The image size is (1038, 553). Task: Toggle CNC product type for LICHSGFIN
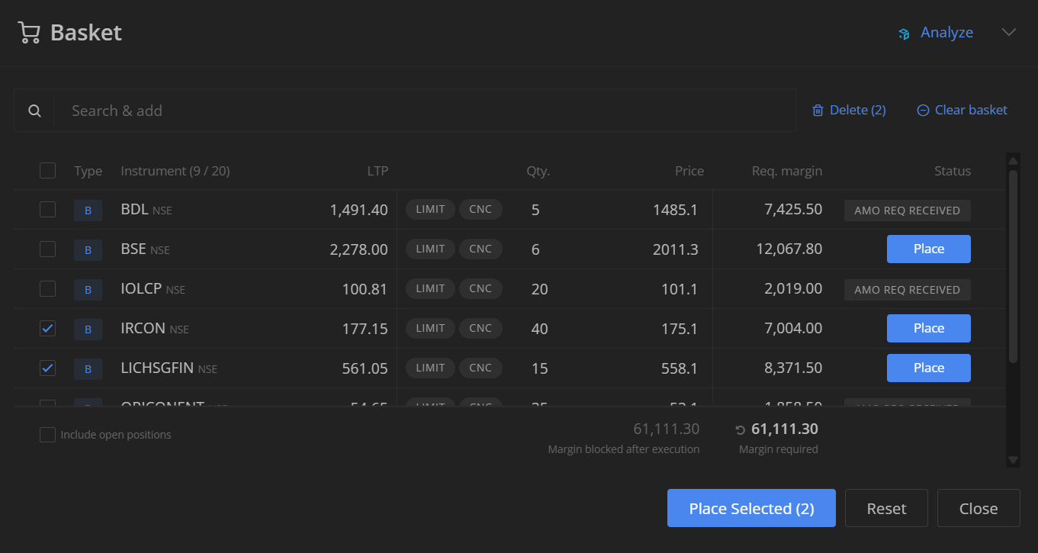point(480,368)
